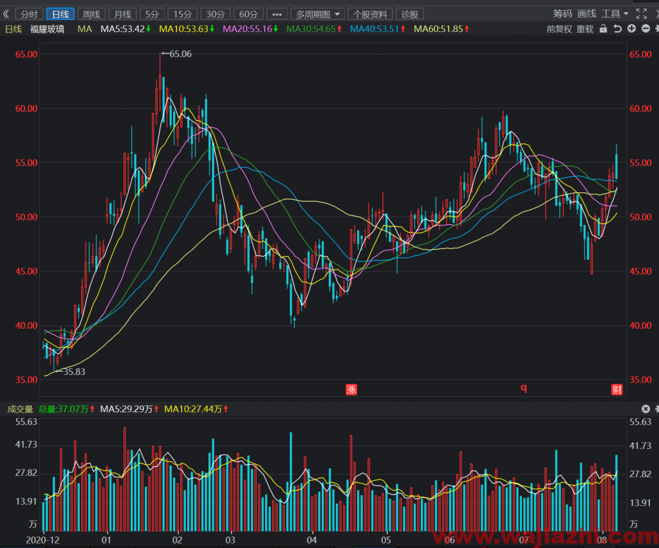
Task: Click the left 41.73 volume axis label
Action: coord(26,444)
